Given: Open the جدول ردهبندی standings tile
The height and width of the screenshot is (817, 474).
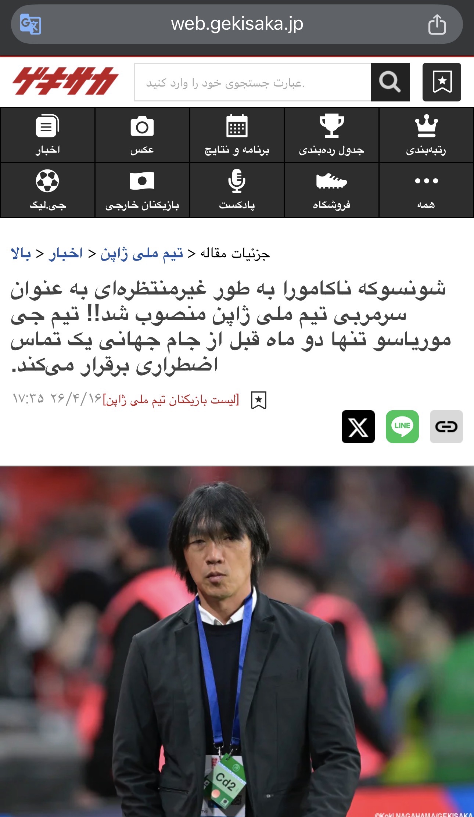Looking at the screenshot, I should 331,135.
